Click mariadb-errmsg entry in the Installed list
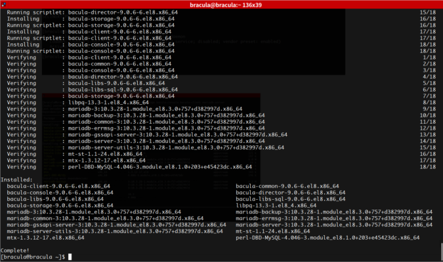This screenshot has width=443, height=262. 334,218
